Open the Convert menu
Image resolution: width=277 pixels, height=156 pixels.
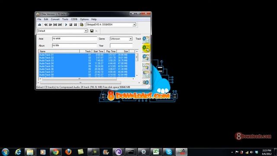click(x=55, y=19)
